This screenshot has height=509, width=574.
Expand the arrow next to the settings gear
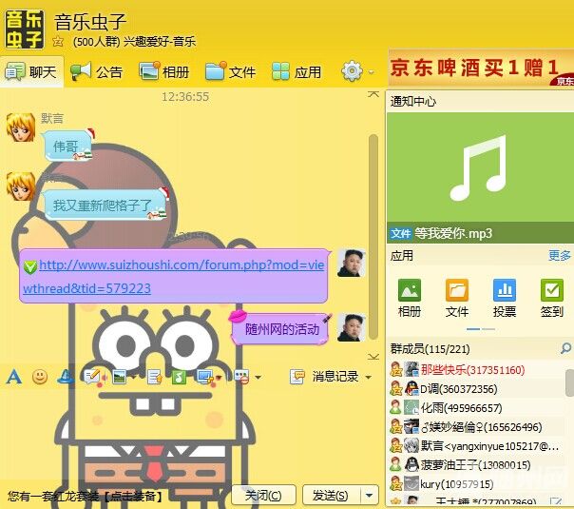372,71
